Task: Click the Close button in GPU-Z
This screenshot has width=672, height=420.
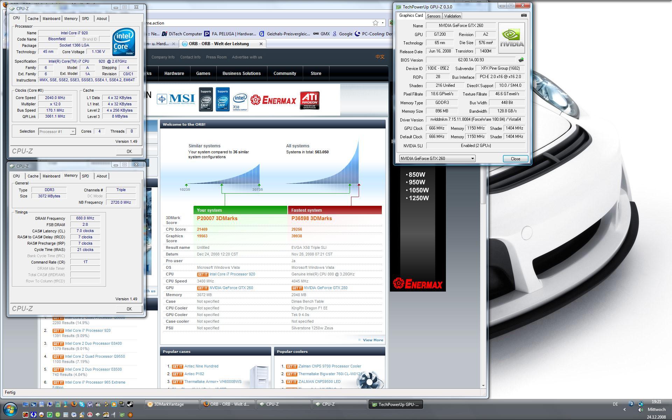Action: coord(515,159)
